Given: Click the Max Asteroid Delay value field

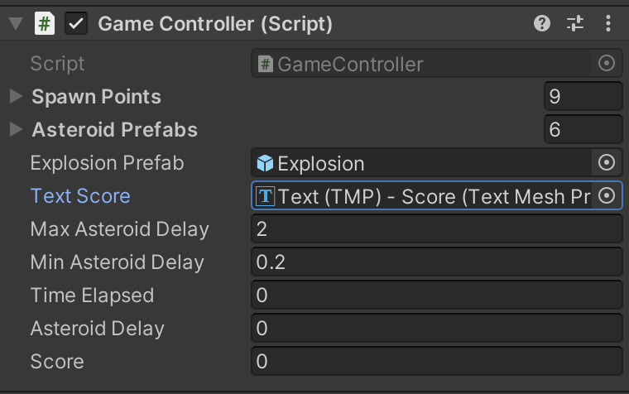Looking at the screenshot, I should click(x=436, y=229).
